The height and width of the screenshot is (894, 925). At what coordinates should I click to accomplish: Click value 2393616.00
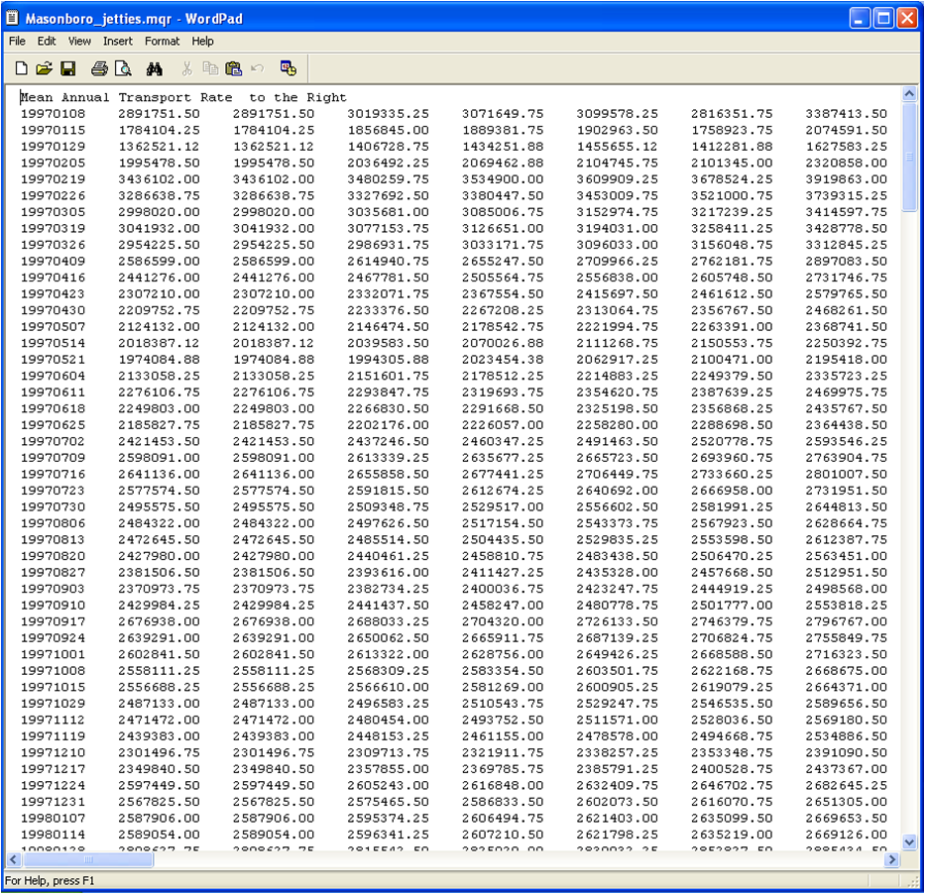(x=389, y=573)
